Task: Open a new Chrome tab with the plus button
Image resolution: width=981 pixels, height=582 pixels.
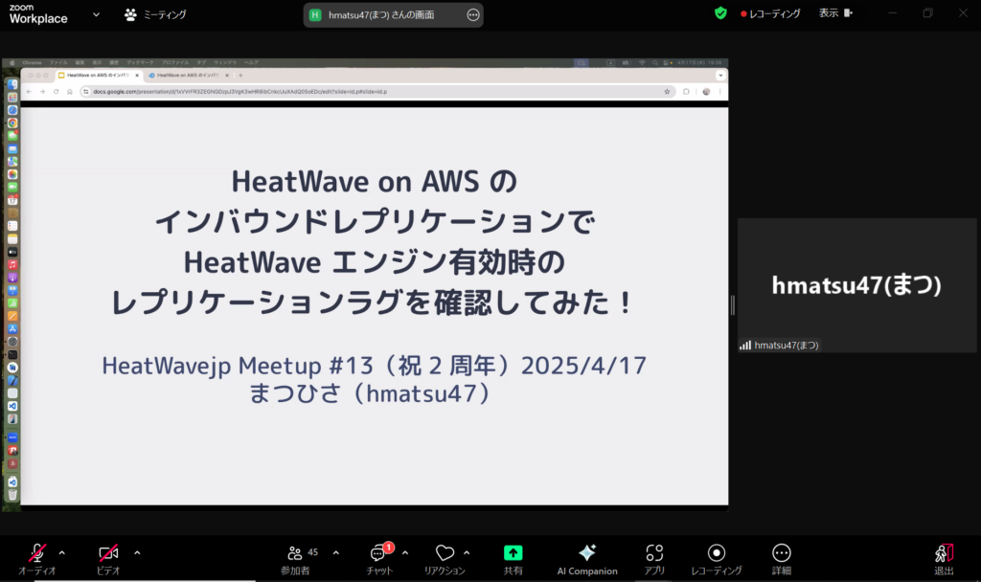Action: [x=240, y=75]
